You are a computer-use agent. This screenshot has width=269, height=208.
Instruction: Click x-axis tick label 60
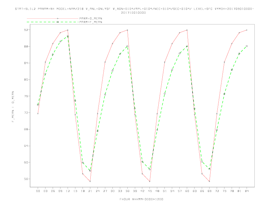tap(187, 191)
